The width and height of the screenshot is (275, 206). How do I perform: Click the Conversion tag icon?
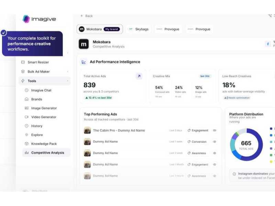(x=189, y=142)
